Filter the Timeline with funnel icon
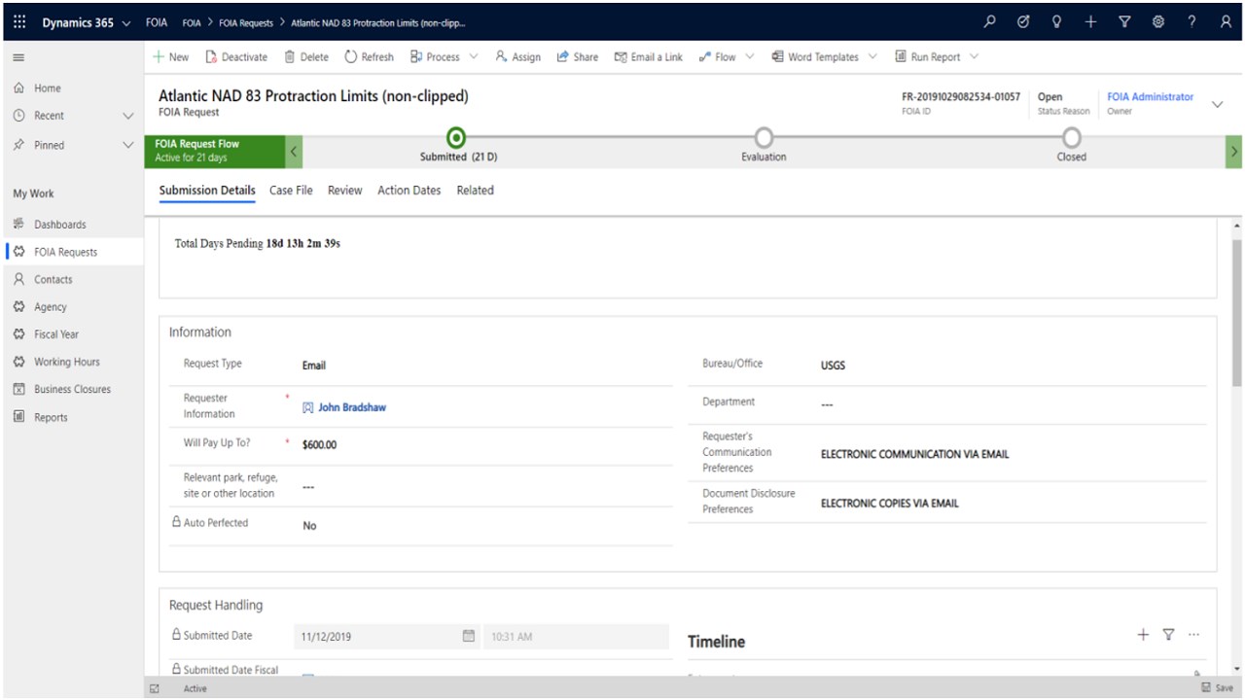Viewport: 1245px width, 700px height. 1168,635
